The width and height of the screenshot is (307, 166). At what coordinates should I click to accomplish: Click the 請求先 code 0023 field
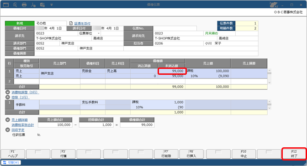[x=56, y=33]
